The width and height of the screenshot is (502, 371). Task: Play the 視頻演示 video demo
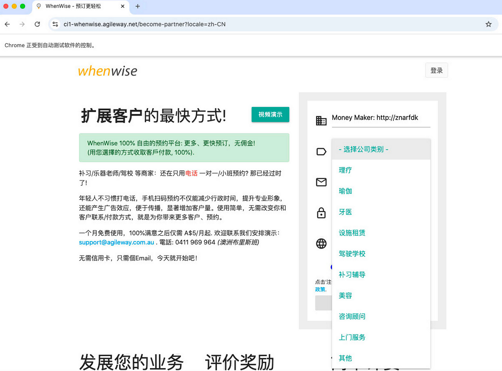270,114
